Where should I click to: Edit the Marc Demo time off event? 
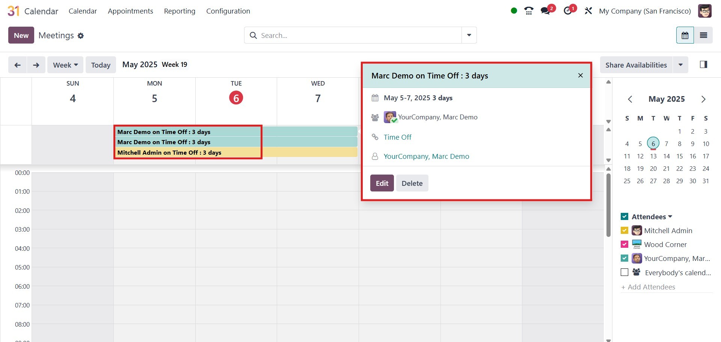tap(382, 183)
